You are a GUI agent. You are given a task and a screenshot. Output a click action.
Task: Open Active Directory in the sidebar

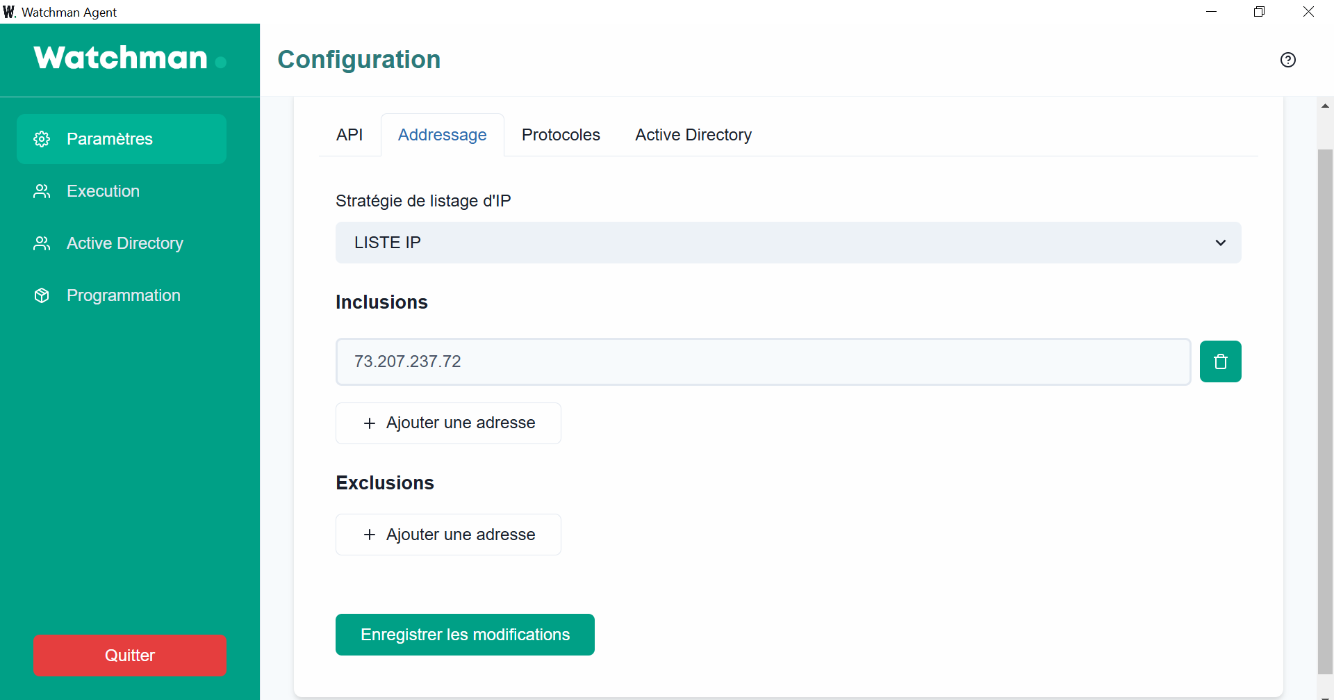pyautogui.click(x=122, y=243)
